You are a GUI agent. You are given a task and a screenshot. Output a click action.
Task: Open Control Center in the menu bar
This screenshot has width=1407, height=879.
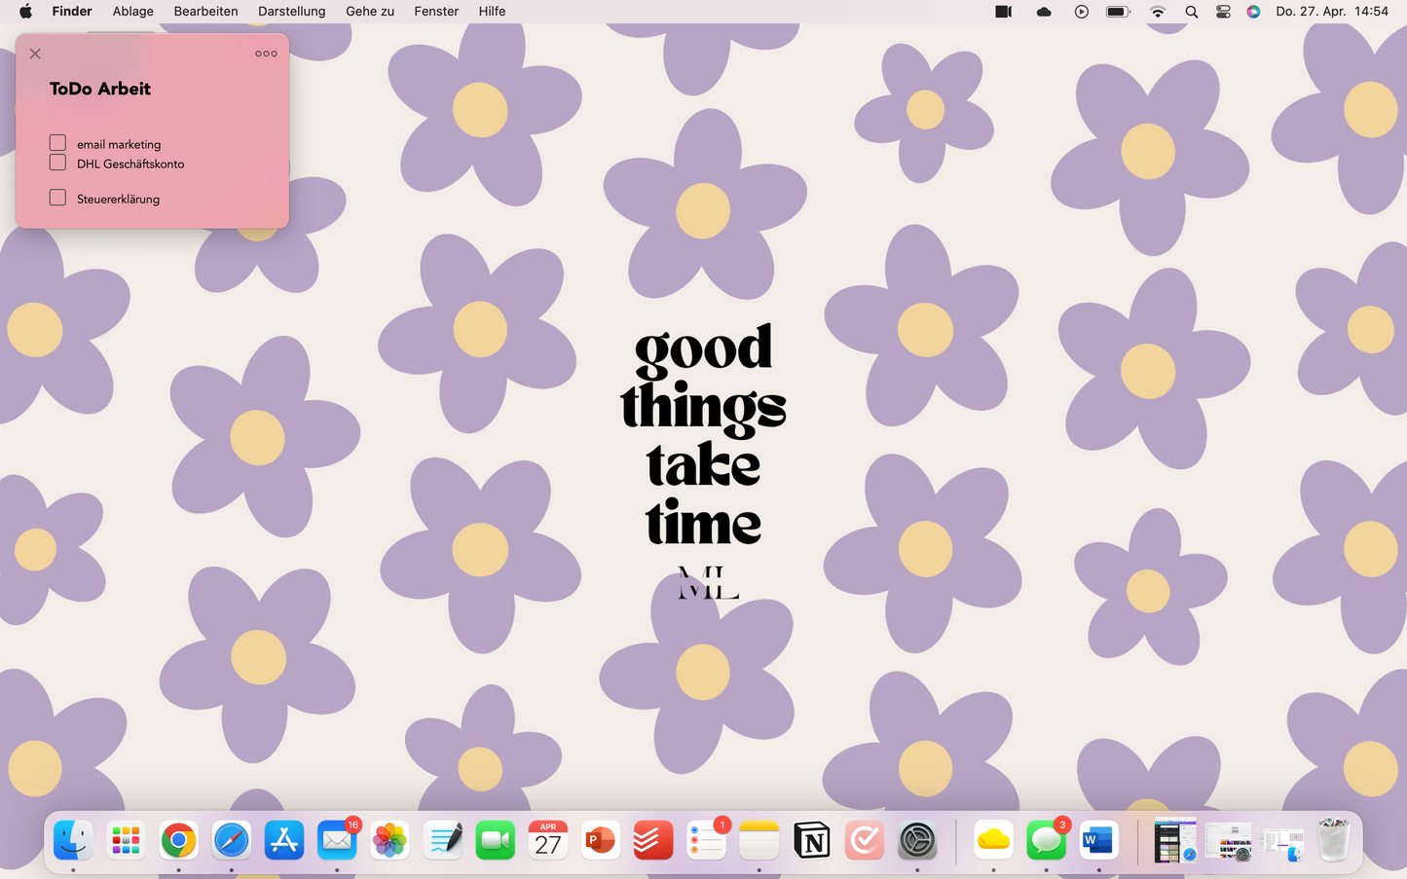click(x=1223, y=12)
